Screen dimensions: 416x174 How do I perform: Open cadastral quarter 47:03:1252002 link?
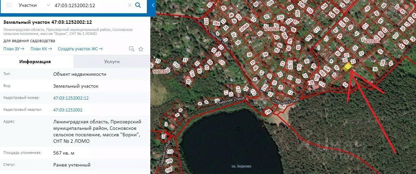[68, 110]
